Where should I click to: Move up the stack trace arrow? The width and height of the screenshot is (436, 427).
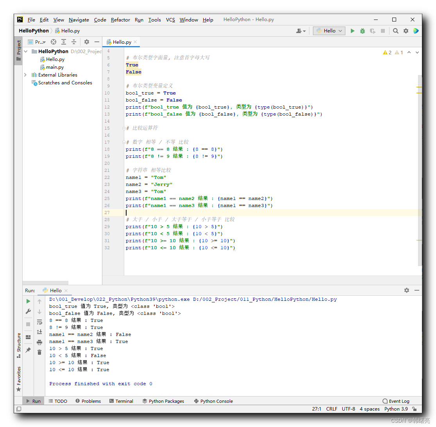[39, 301]
